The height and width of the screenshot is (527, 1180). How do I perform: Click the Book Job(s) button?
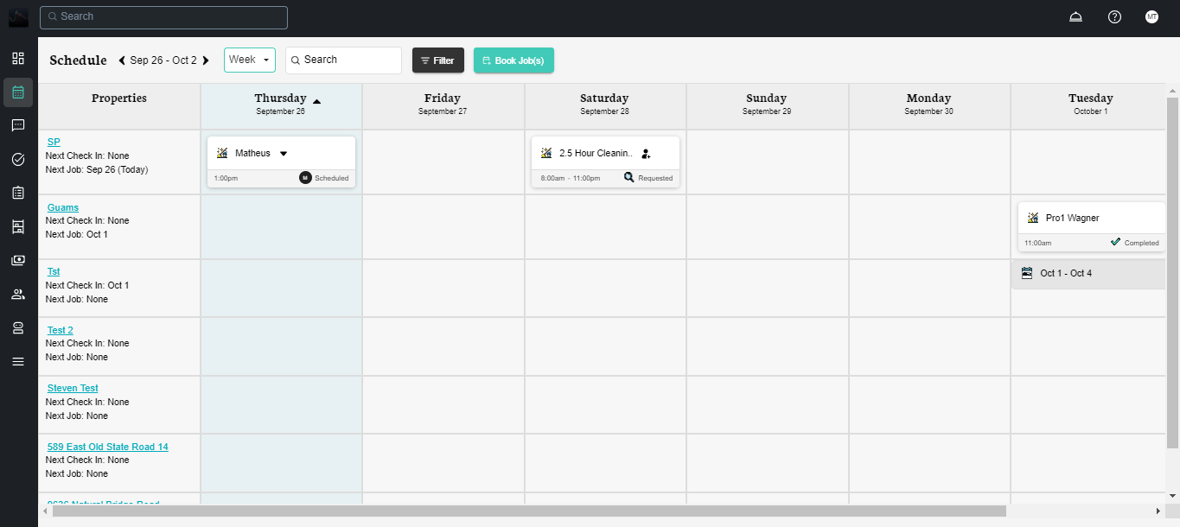pos(513,60)
